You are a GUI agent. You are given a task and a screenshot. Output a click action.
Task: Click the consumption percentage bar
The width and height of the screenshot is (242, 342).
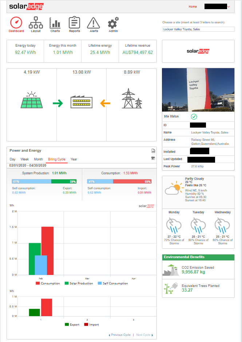pos(119,182)
